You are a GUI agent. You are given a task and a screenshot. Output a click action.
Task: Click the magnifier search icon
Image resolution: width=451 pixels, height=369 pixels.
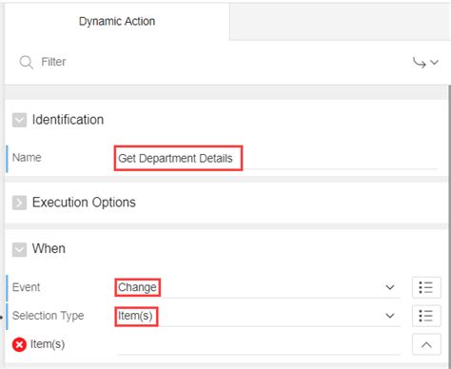tap(26, 62)
